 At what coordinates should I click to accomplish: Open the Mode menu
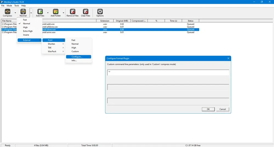point(9,5)
